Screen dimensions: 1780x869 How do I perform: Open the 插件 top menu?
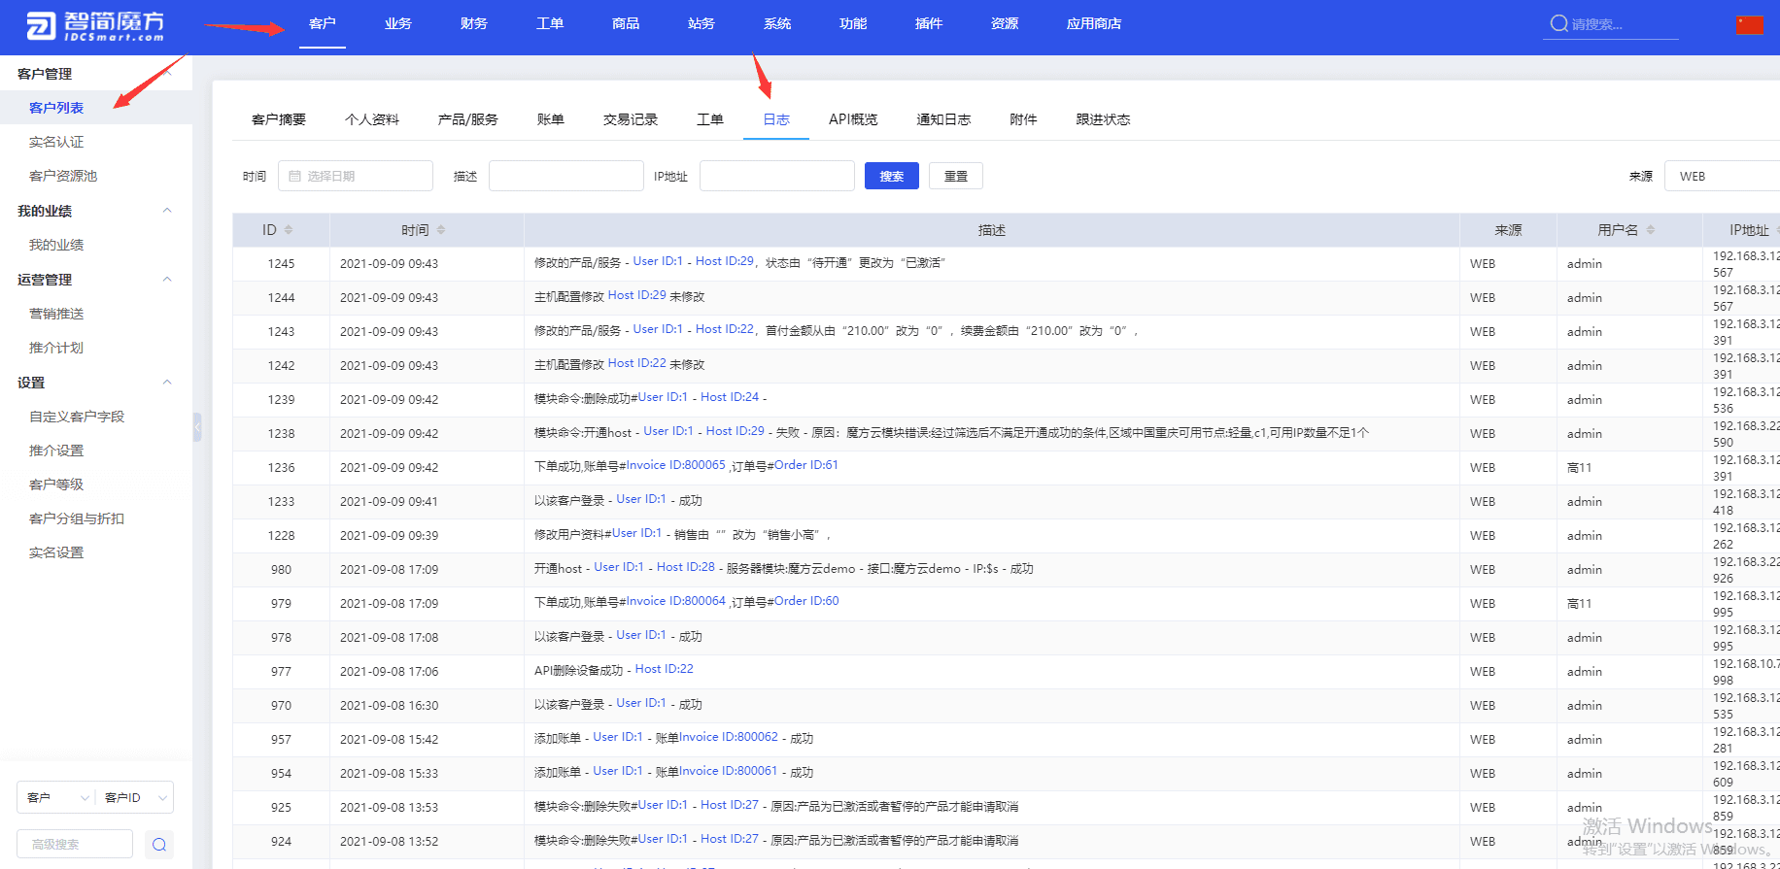click(x=929, y=23)
